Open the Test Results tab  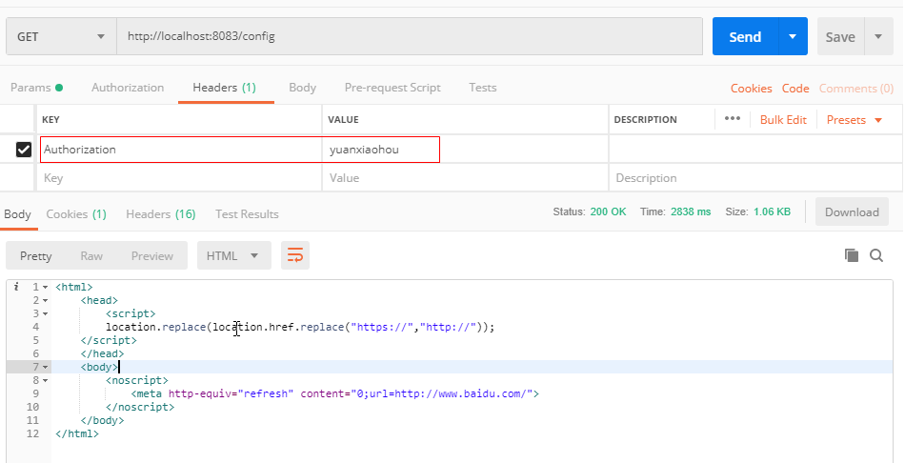click(x=247, y=214)
